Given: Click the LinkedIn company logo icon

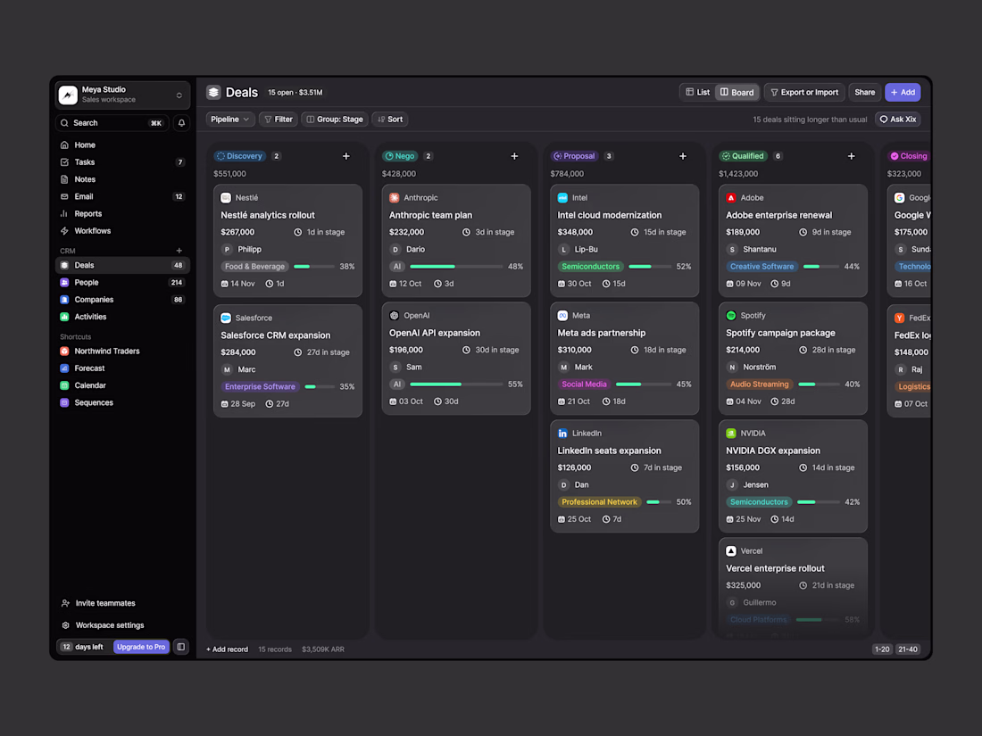Looking at the screenshot, I should [562, 433].
